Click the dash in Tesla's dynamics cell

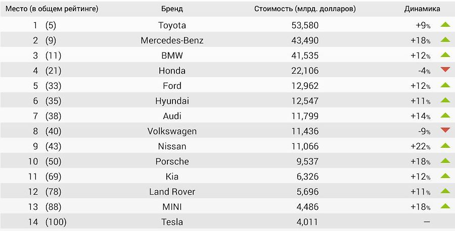point(427,222)
